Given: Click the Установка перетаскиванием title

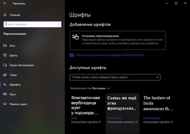Looking at the screenshot, I should [x=100, y=36].
